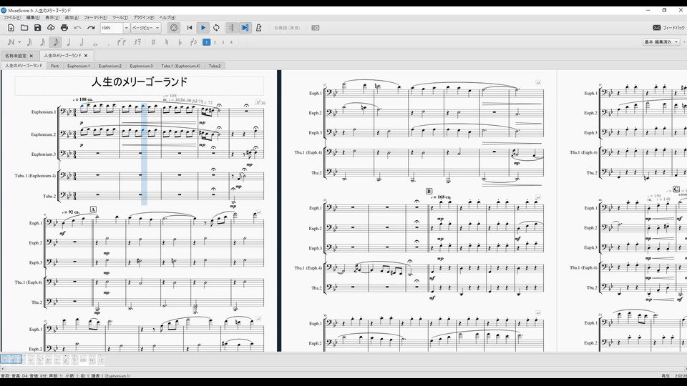The image size is (687, 386).
Task: Open the 表示 menu
Action: pos(52,17)
